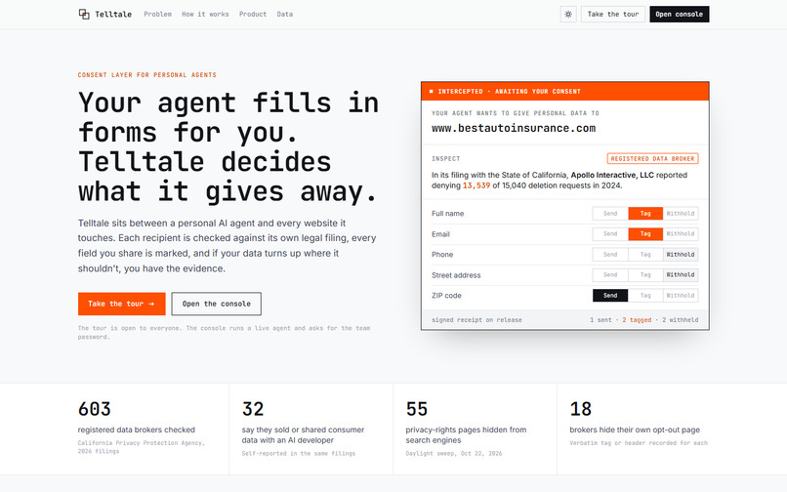The width and height of the screenshot is (787, 492).
Task: Click the Telltale logo icon
Action: (84, 14)
